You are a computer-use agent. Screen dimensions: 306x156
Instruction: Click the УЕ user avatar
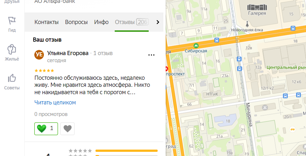click(39, 54)
